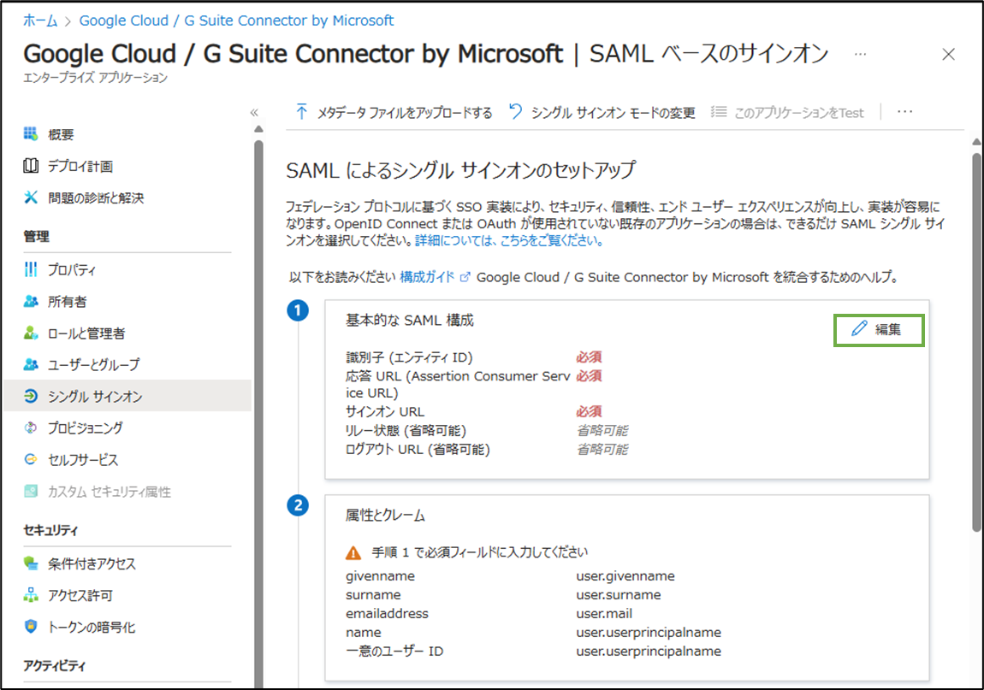The height and width of the screenshot is (690, 984).
Task: Click the 概要 overview grid icon
Action: point(31,133)
